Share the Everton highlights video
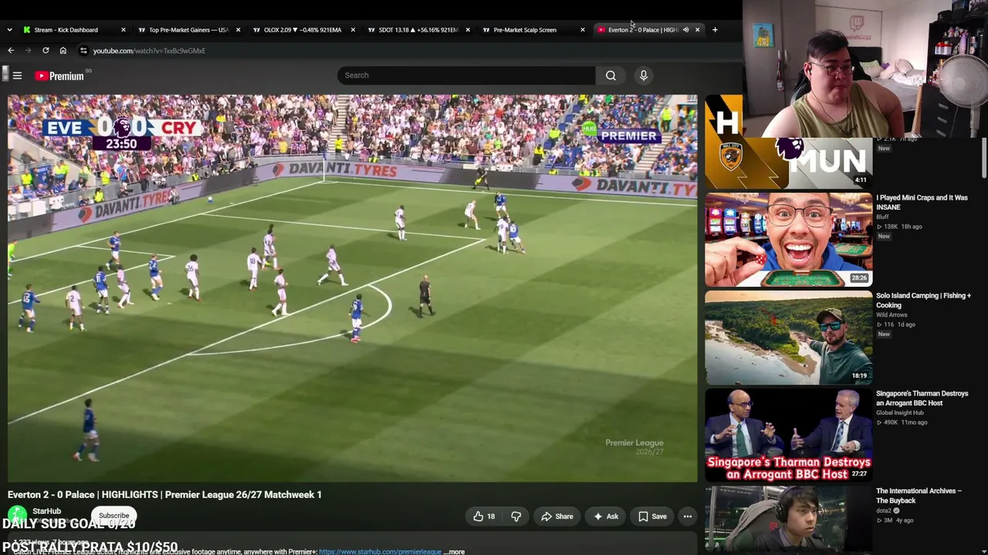 (x=557, y=516)
